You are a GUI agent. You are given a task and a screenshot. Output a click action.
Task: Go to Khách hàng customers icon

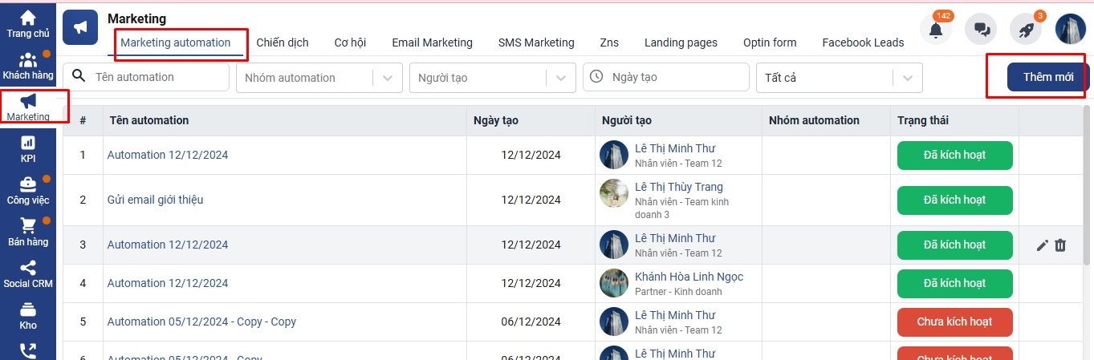click(27, 61)
